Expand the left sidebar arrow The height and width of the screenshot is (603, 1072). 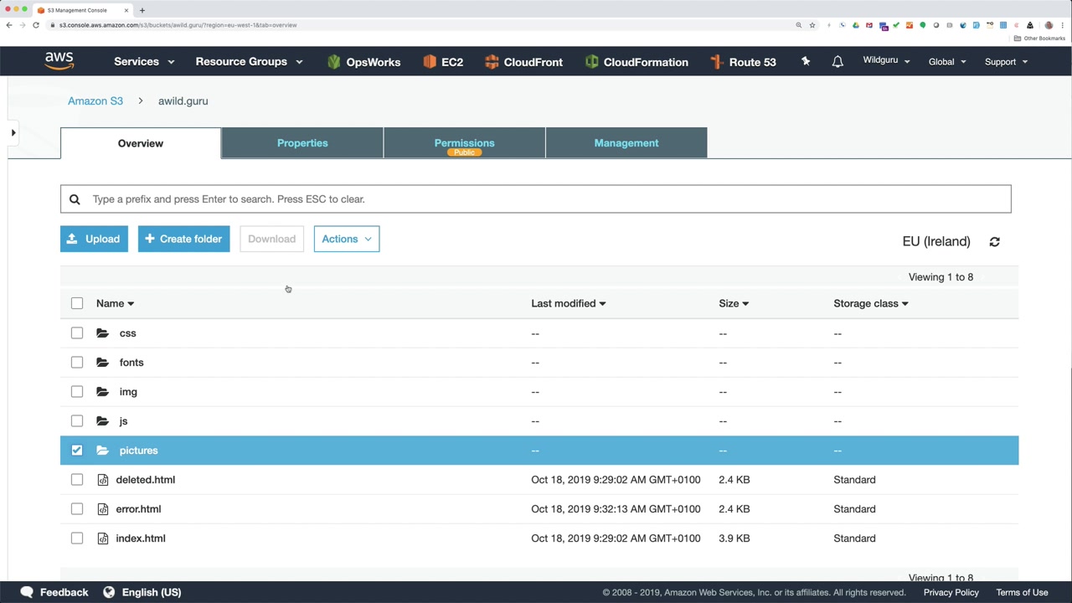[x=13, y=132]
